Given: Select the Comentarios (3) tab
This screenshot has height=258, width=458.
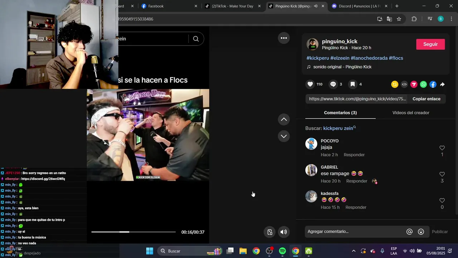Looking at the screenshot, I should [340, 113].
